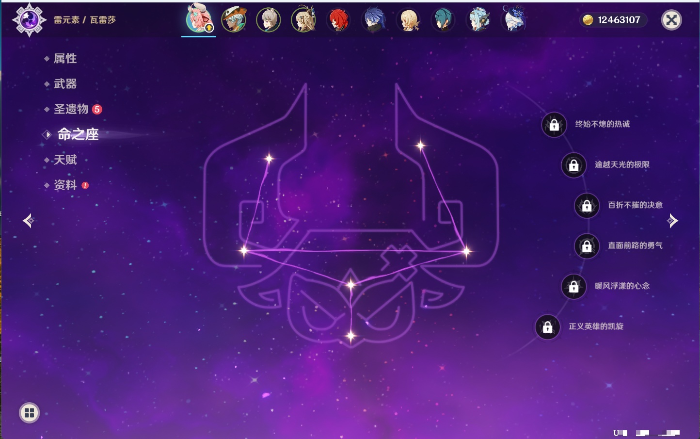Click the lock icon for 逾越天光的极限
Viewport: 700px width, 439px height.
tap(573, 165)
